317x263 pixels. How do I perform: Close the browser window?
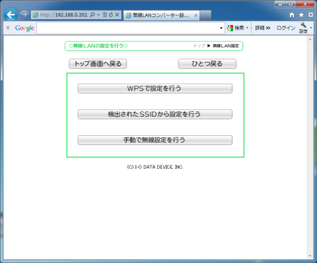pos(305,4)
